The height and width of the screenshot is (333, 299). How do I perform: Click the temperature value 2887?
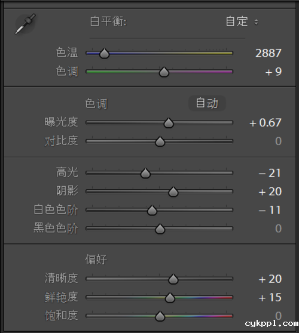[x=269, y=53]
